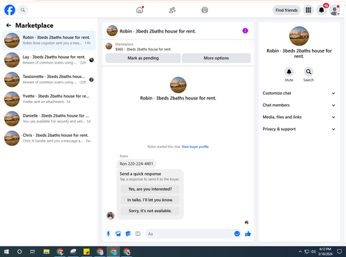
Task: Open notifications bell
Action: pos(322,10)
